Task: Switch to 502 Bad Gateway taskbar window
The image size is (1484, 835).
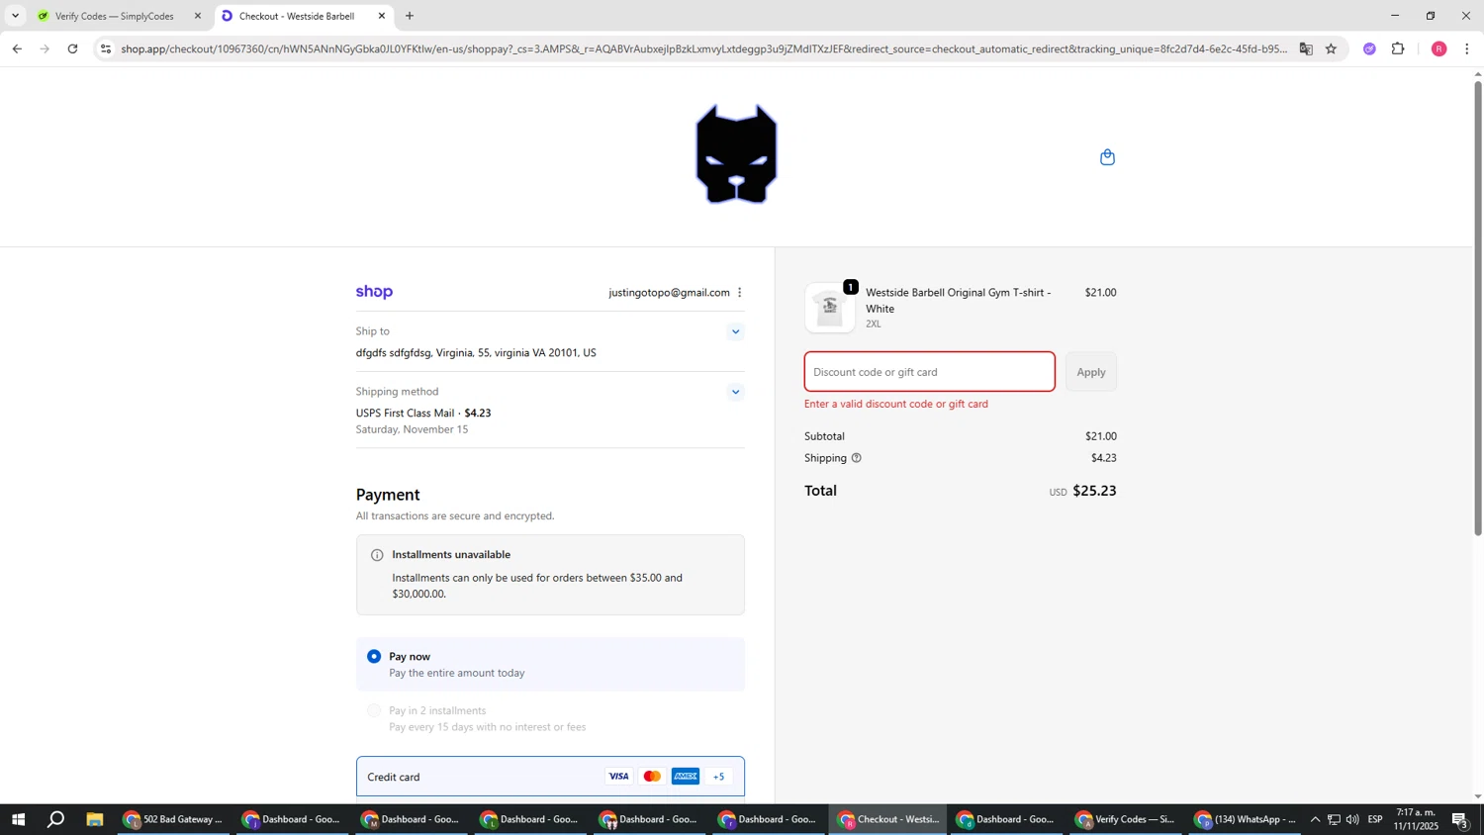Action: tap(173, 819)
